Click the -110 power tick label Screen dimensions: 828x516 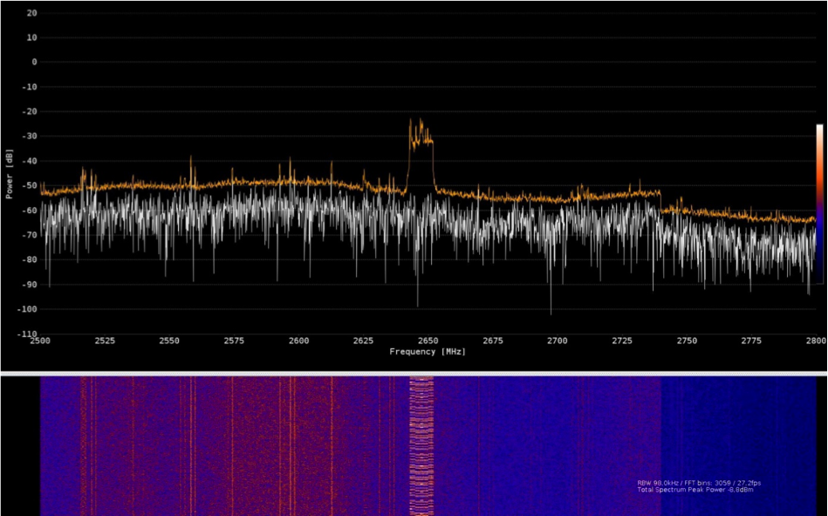pyautogui.click(x=27, y=334)
